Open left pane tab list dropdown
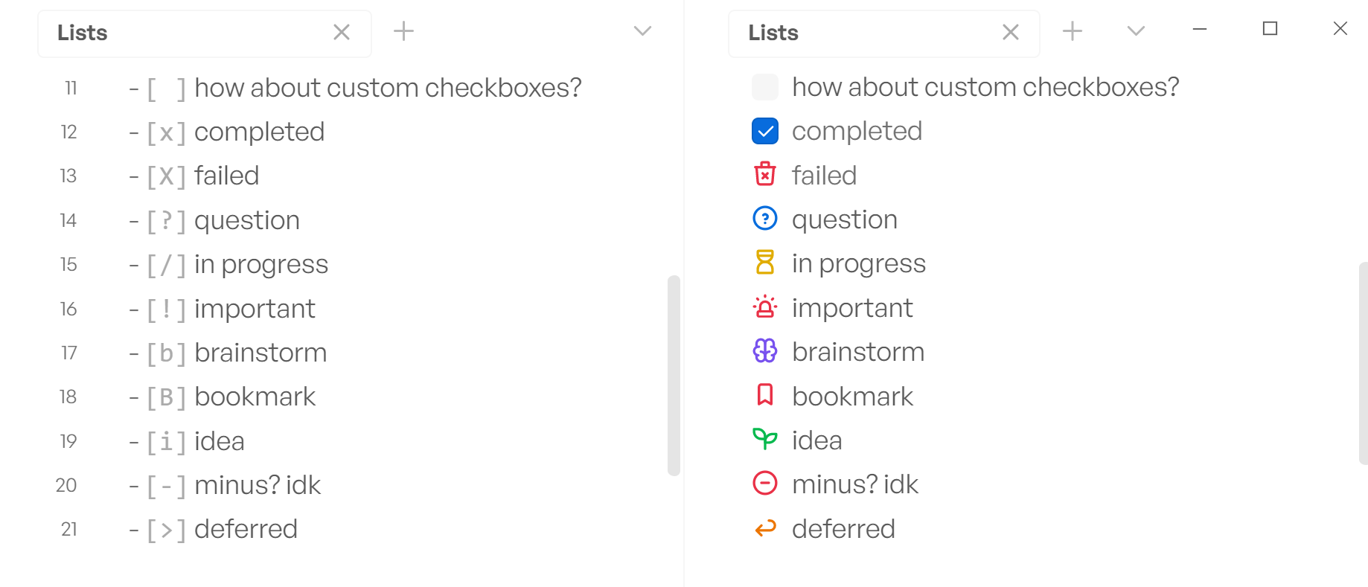1368x587 pixels. (642, 31)
